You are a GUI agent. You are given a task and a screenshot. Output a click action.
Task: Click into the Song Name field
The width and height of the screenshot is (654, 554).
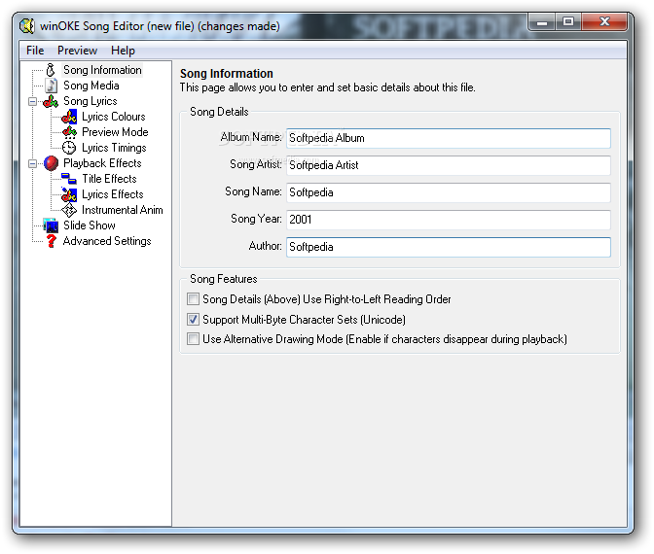[449, 192]
